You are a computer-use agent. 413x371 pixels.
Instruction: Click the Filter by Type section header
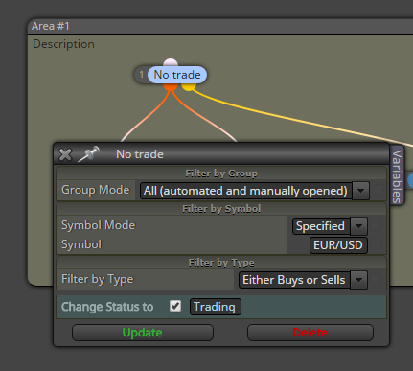[x=221, y=263]
